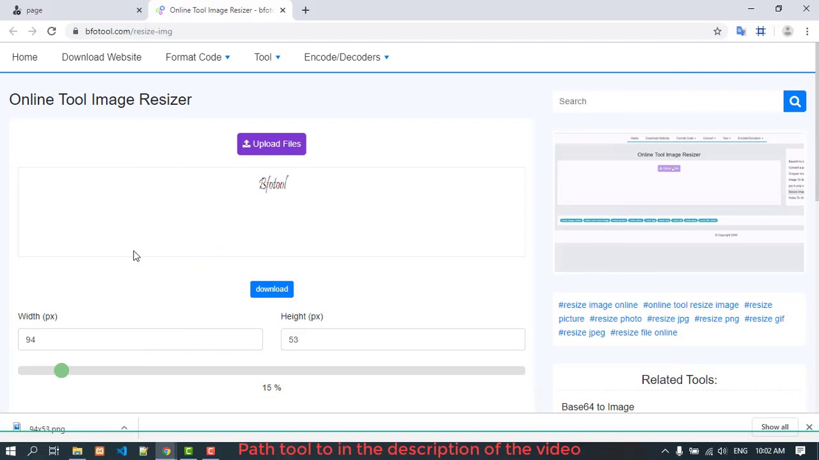Click the ENG language indicator
Image resolution: width=819 pixels, height=460 pixels.
coord(740,451)
